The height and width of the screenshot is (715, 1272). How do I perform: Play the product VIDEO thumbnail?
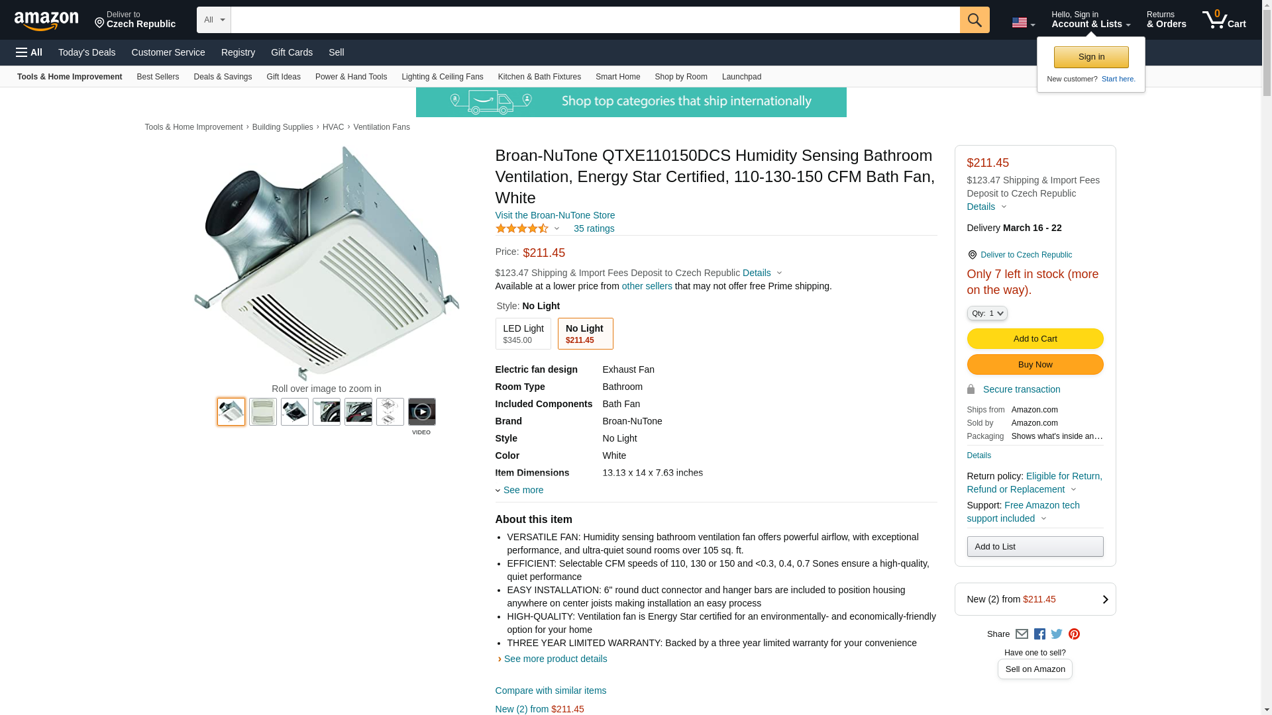pyautogui.click(x=421, y=412)
